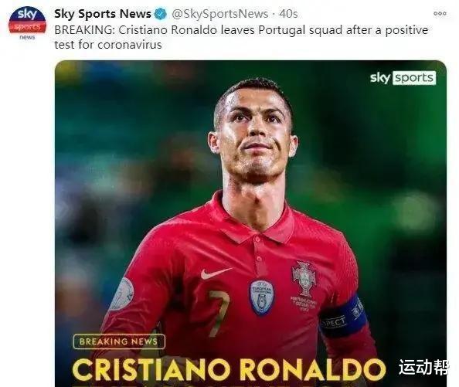Click the 40s tweet timestamp
The height and width of the screenshot is (387, 459).
pos(288,14)
